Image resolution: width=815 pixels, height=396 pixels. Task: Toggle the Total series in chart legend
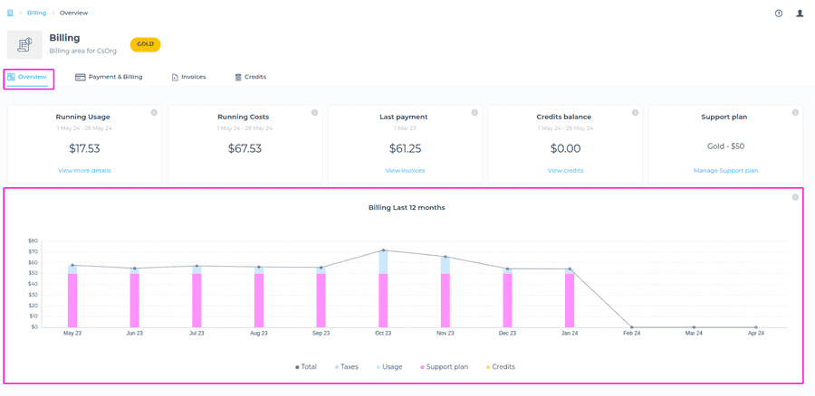click(306, 367)
